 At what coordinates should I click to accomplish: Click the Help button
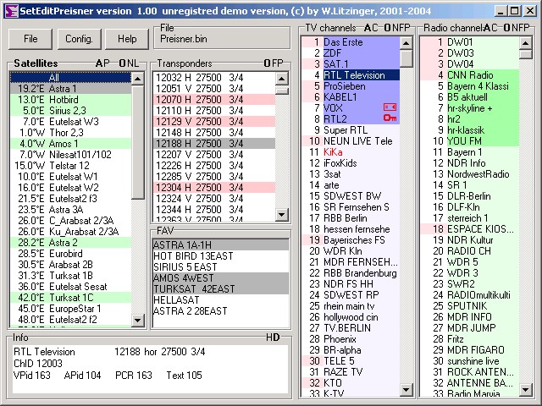tap(127, 39)
